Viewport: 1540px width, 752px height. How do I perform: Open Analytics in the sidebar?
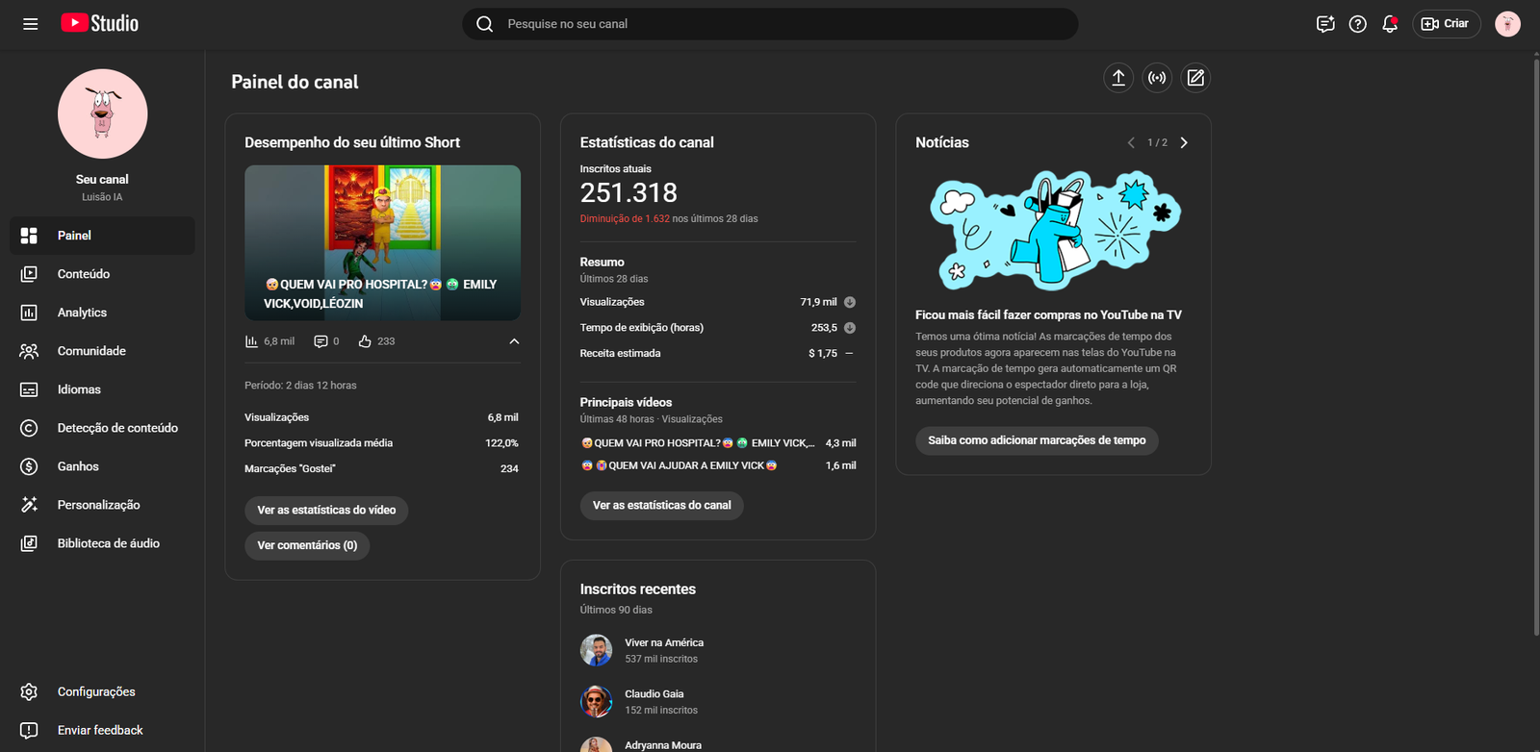pos(82,313)
